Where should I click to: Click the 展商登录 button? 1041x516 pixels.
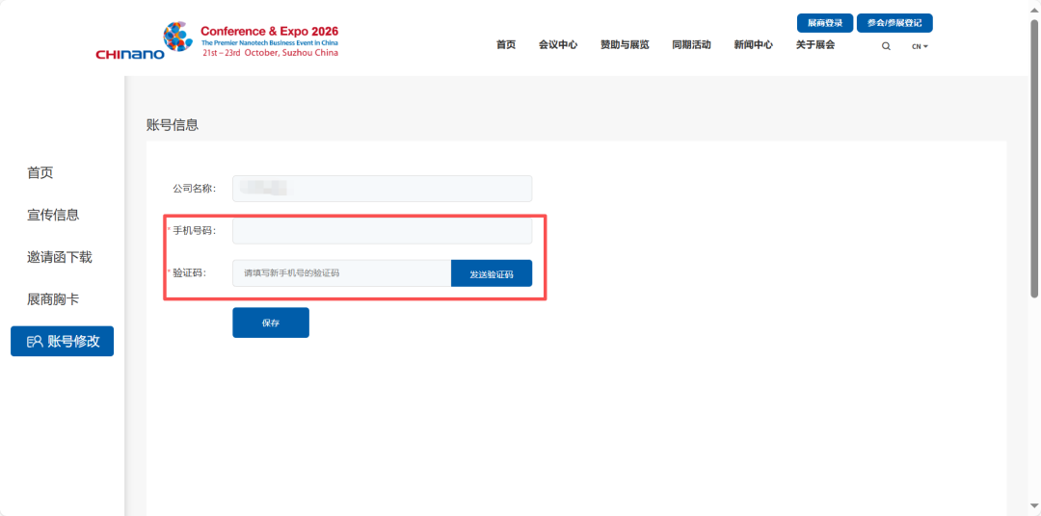click(x=824, y=23)
